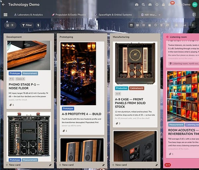Screen dimensions: 199x170
Task: Switch to the grid table view
Action: pyautogui.click(x=137, y=25)
